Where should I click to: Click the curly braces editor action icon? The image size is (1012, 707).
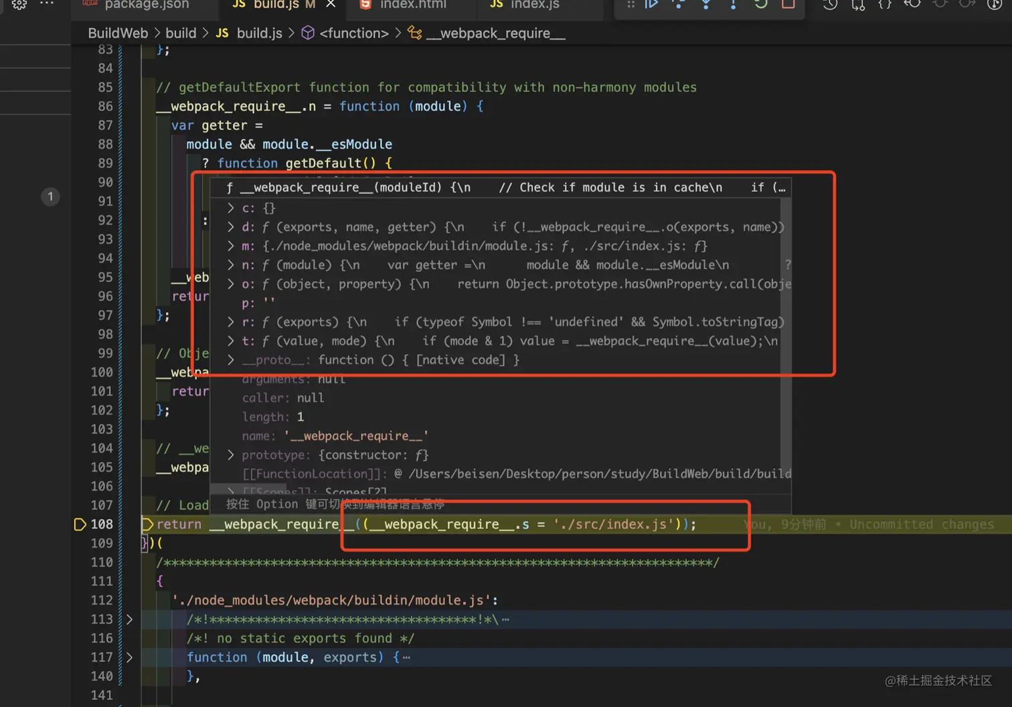(885, 4)
